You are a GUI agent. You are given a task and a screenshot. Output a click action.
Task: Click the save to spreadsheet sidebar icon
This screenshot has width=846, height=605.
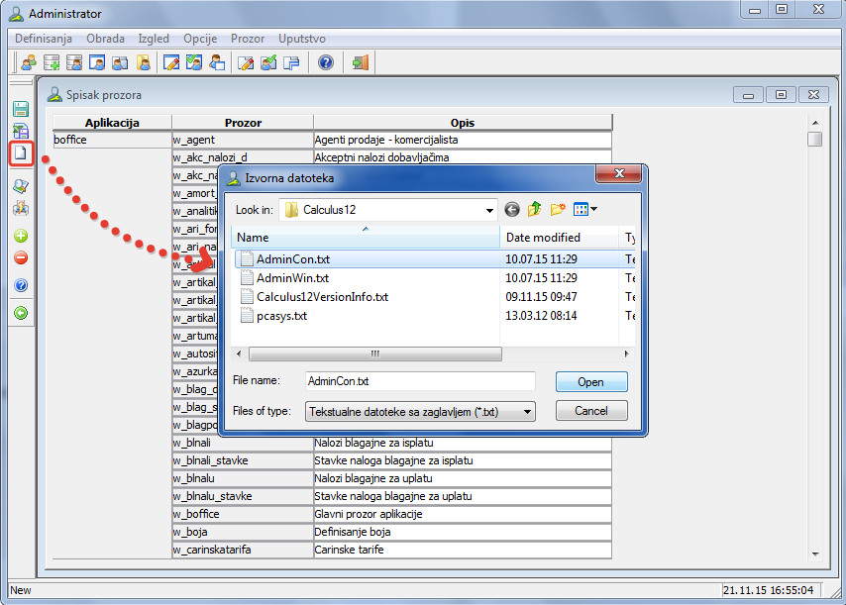pos(21,131)
